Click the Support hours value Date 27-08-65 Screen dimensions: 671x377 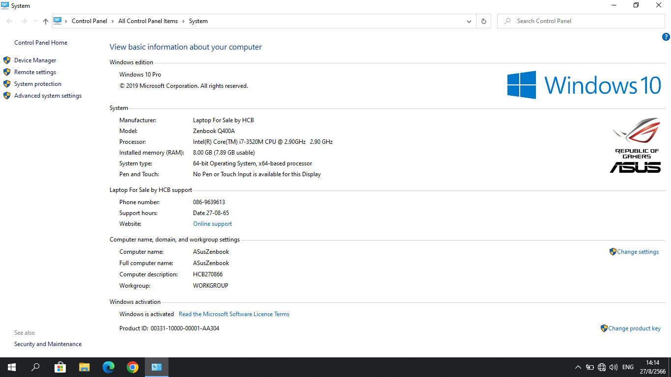[211, 213]
